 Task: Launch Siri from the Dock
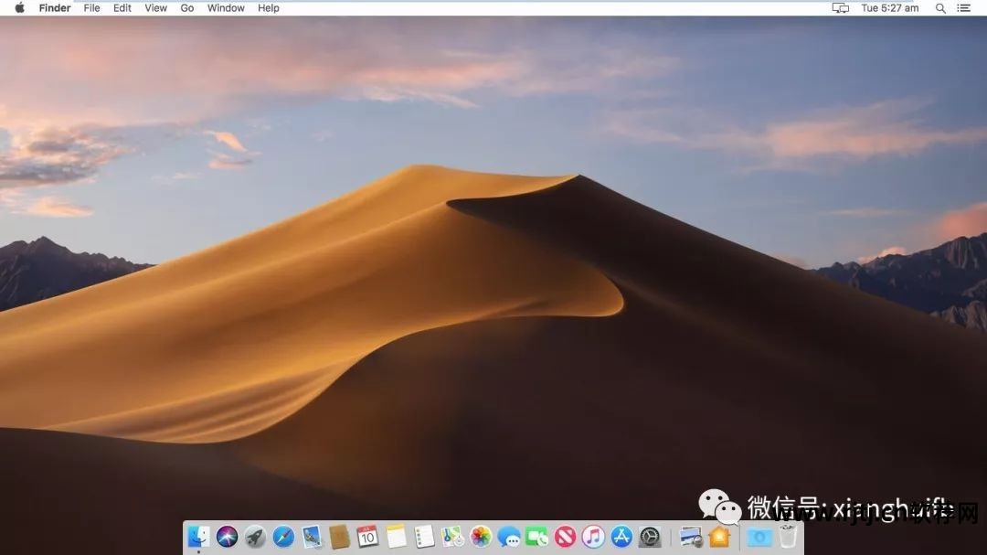228,537
